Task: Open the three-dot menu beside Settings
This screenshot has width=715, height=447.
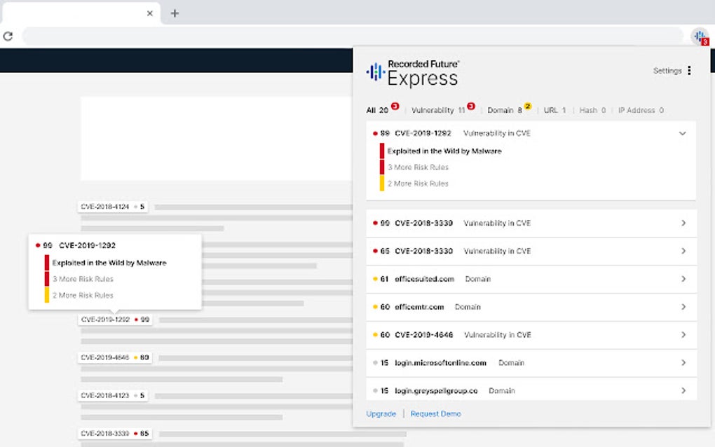Action: click(690, 71)
